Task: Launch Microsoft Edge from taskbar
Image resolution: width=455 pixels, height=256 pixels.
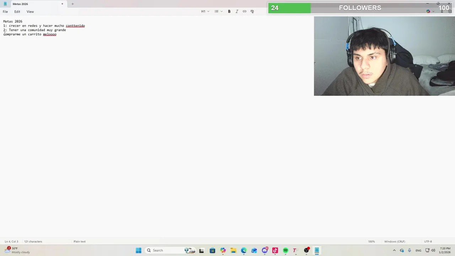Action: click(x=244, y=250)
